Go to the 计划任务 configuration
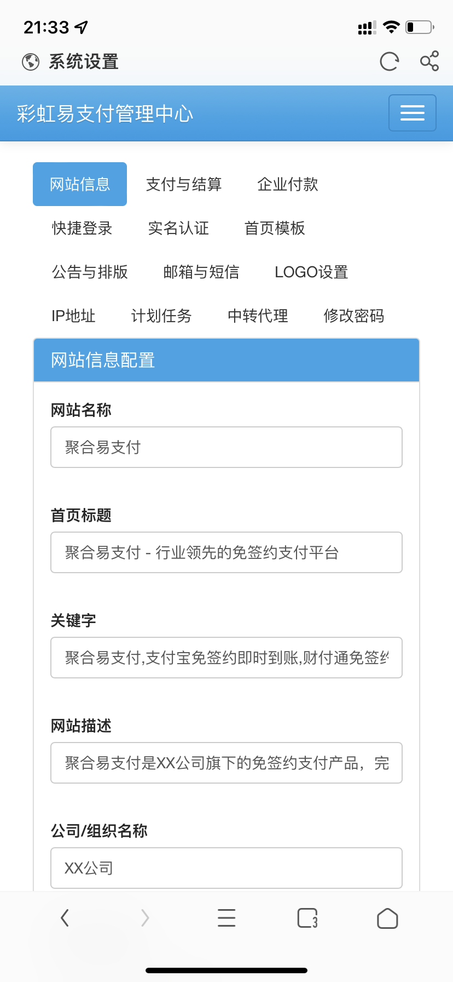Screen dimensions: 453x982 [x=161, y=316]
